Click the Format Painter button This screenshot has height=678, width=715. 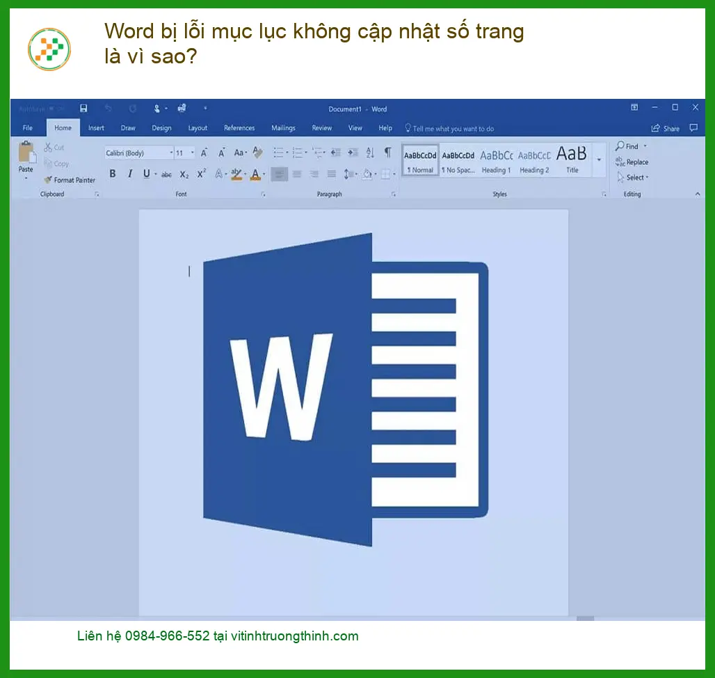70,180
